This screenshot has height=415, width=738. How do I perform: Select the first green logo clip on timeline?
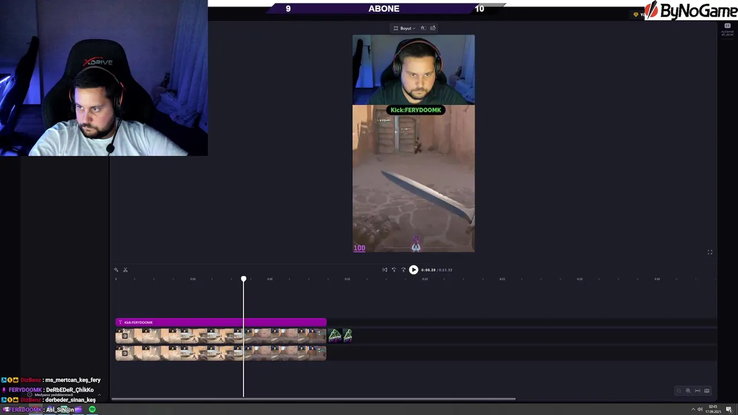pyautogui.click(x=334, y=335)
